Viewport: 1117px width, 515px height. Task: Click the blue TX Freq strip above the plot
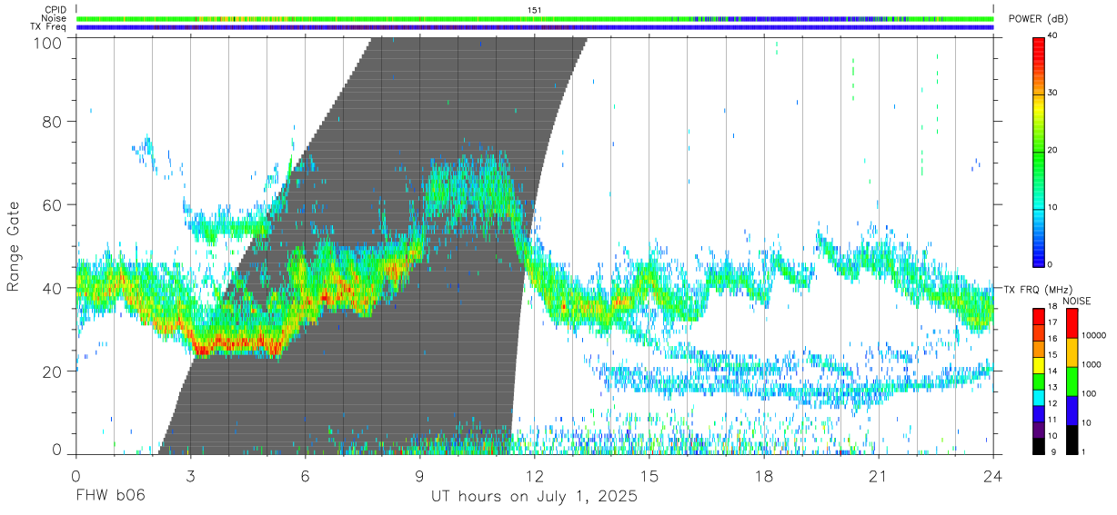point(535,27)
